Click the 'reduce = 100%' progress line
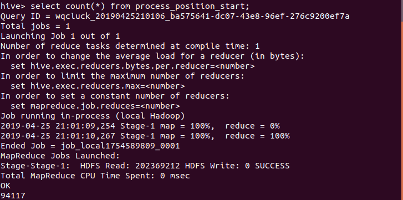 [145, 136]
